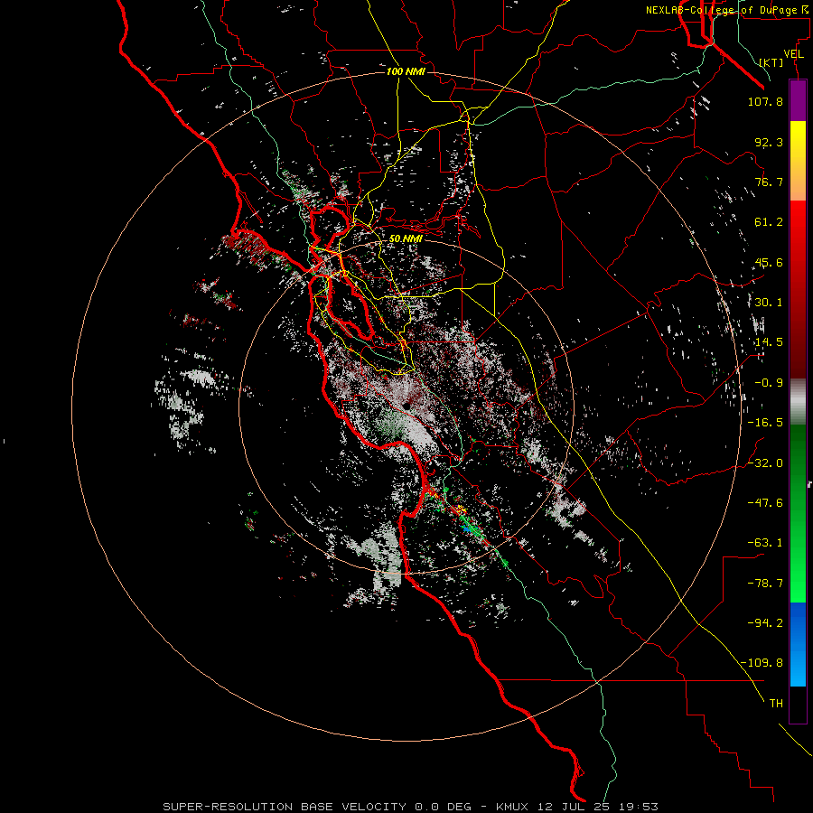813x813 pixels.
Task: Click the -32.0 velocity scale value
Action: pos(765,463)
